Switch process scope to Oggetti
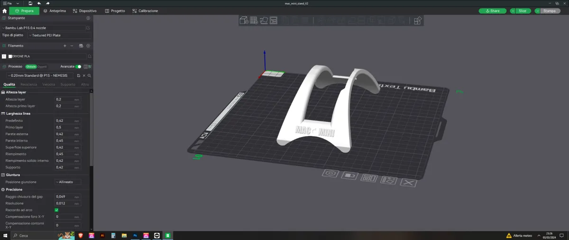The image size is (569, 240). click(42, 67)
